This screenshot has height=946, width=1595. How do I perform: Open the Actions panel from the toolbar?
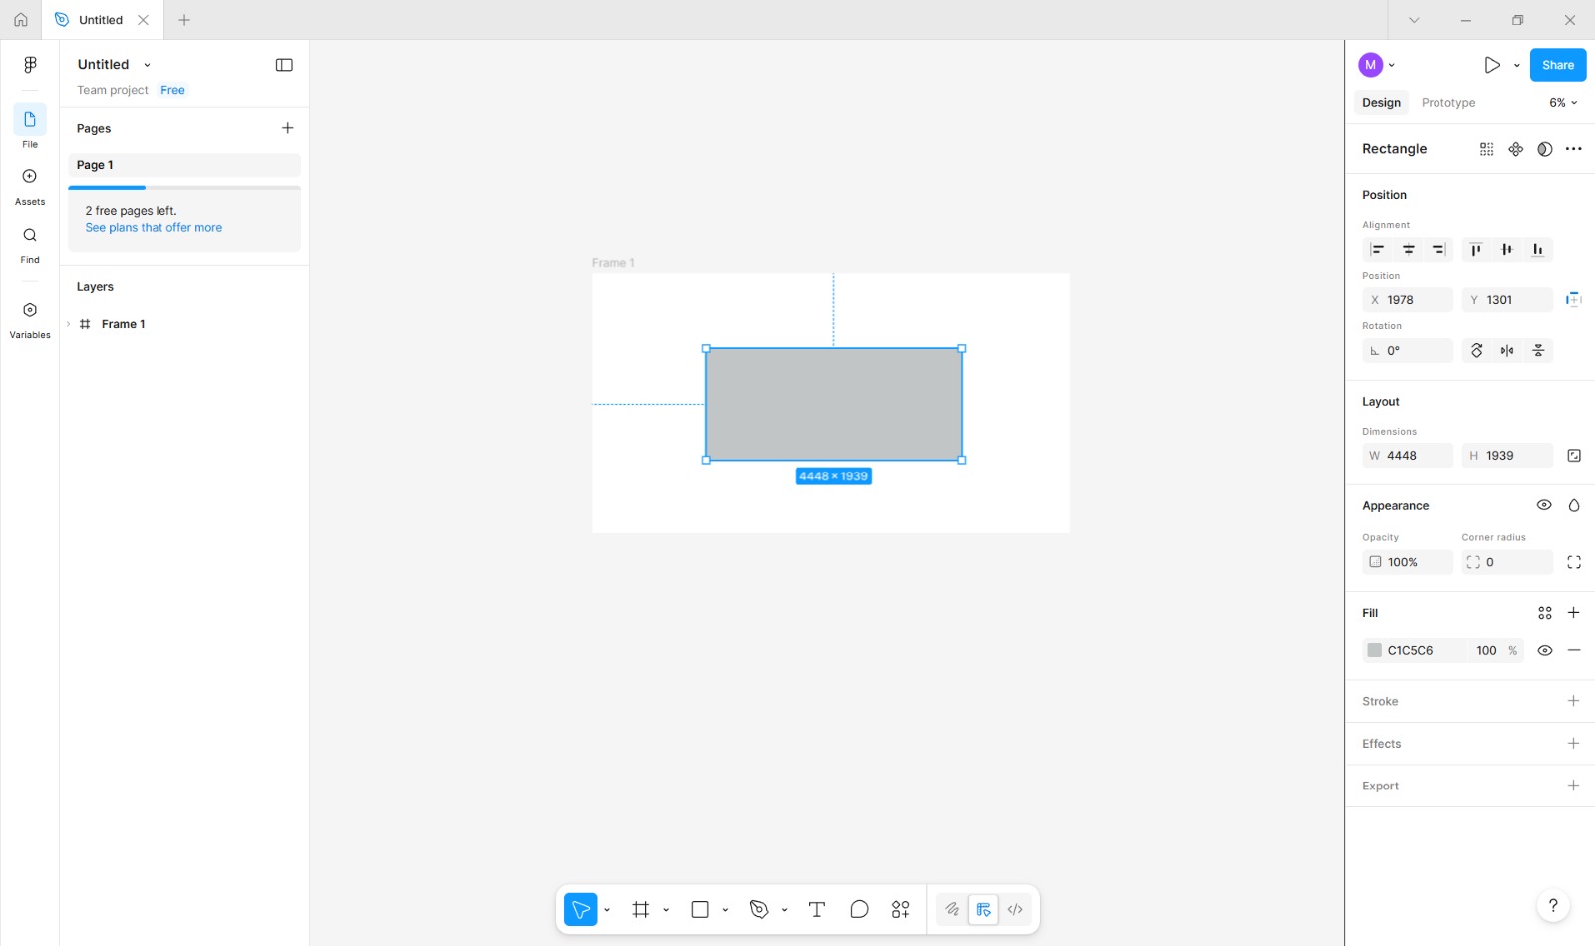click(x=899, y=909)
